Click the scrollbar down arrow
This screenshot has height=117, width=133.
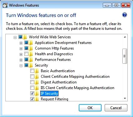[125, 98]
